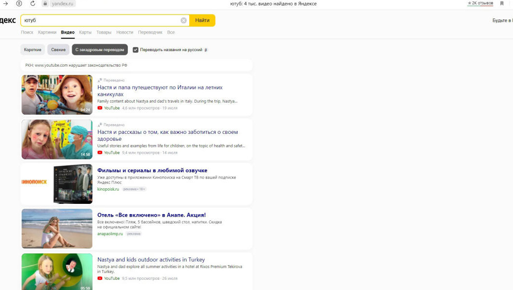
Task: Disable the 'С закадровым переводом' filter
Action: click(99, 50)
